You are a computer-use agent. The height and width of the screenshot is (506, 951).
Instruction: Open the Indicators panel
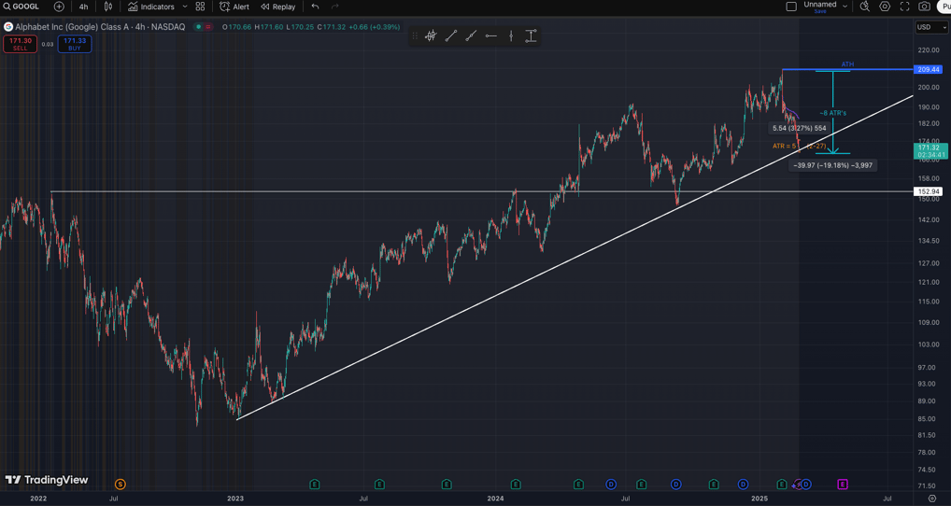coord(150,7)
